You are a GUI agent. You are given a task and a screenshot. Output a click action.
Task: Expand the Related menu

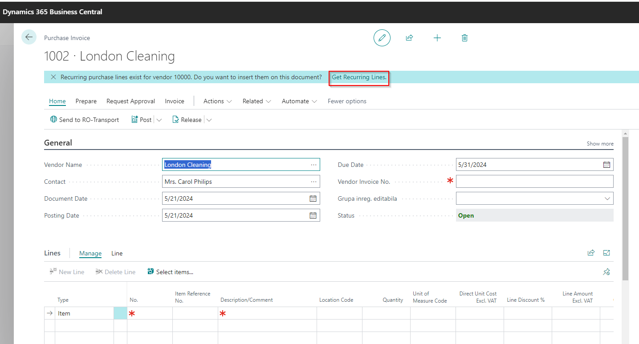pos(257,101)
